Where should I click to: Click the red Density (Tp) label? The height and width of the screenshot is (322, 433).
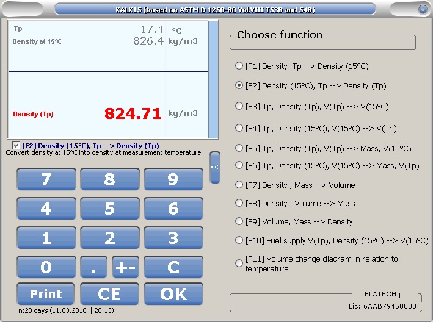coord(33,114)
